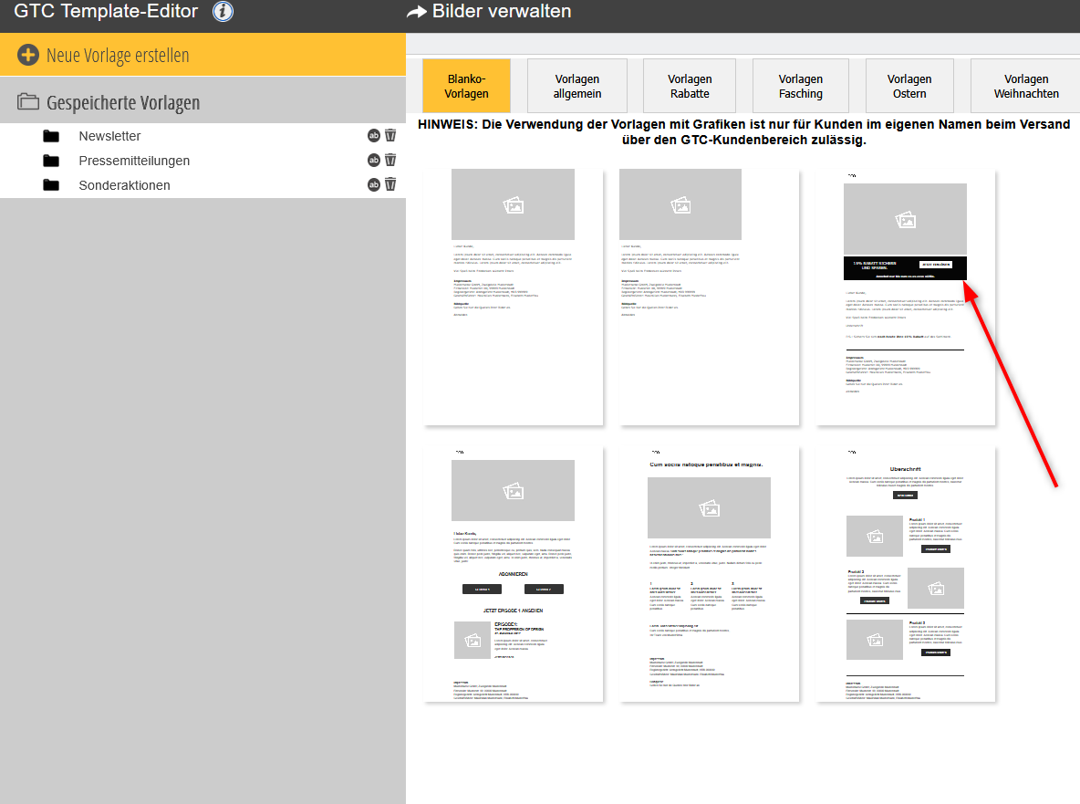Click the "ab" icon next to Pressemitteilungen
This screenshot has height=804, width=1080.
[x=374, y=160]
